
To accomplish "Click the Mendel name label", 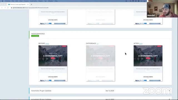I will click(151, 16).
